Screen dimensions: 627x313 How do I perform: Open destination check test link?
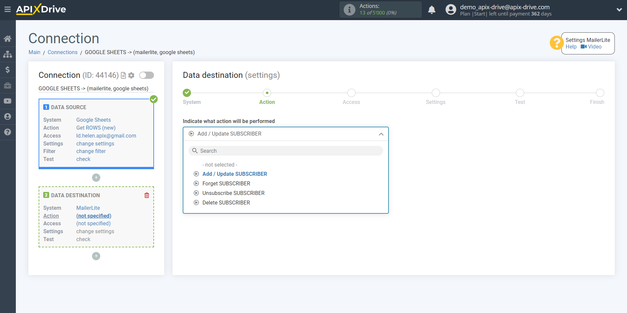tap(83, 239)
